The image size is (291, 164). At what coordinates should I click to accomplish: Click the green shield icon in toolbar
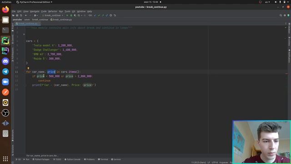point(288,15)
